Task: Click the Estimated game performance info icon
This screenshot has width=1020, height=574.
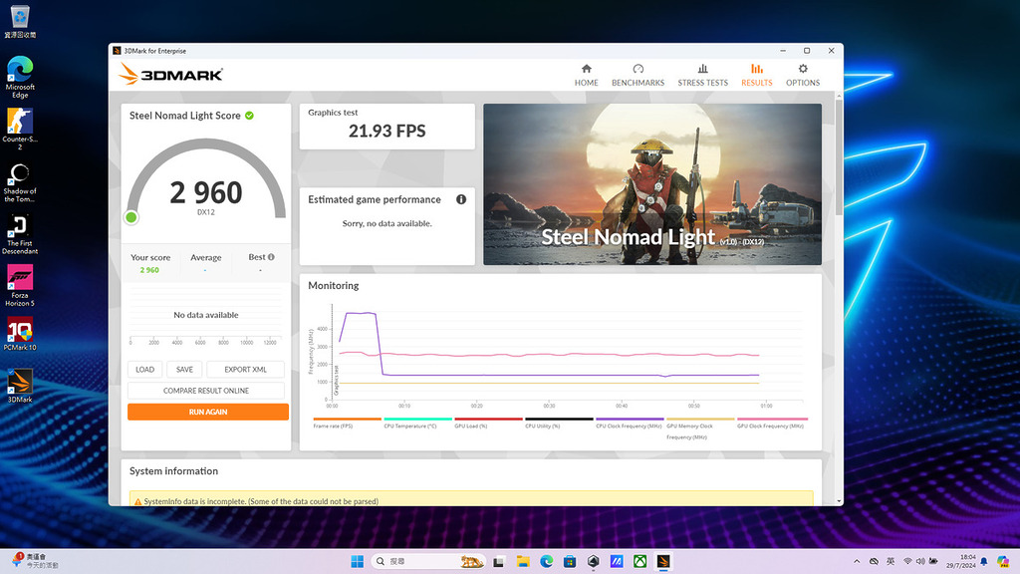Action: 461,199
